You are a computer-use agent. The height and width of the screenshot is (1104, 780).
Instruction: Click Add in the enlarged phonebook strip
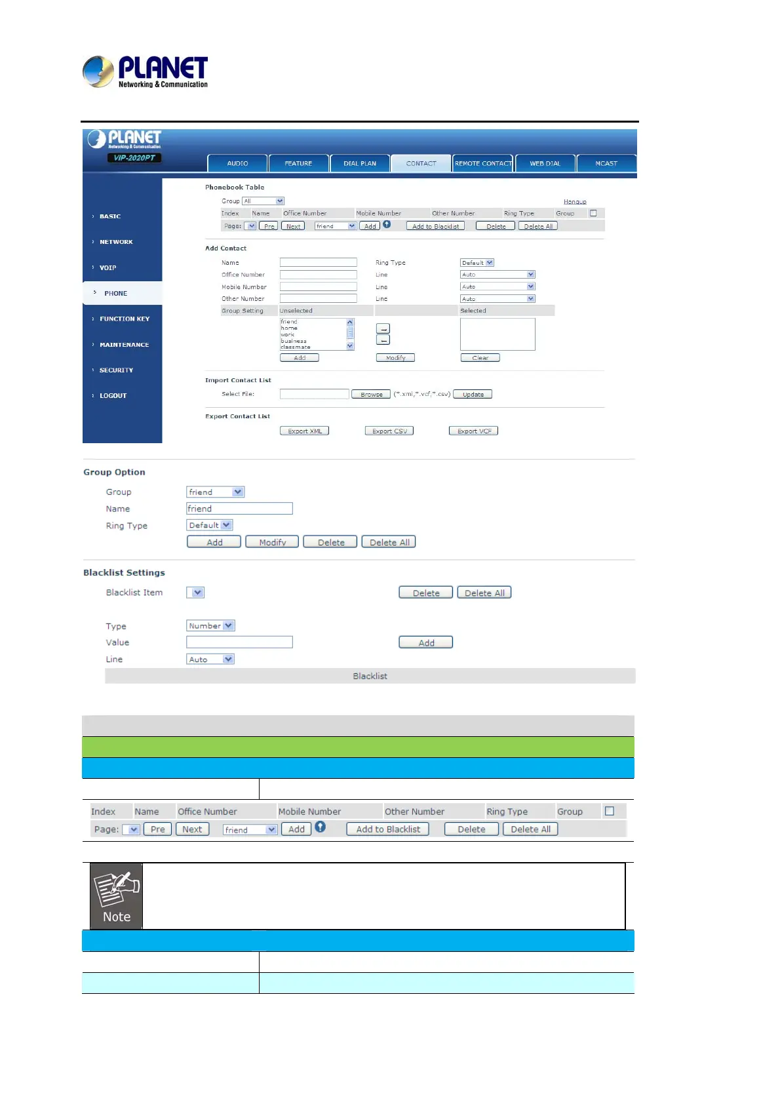pos(296,829)
